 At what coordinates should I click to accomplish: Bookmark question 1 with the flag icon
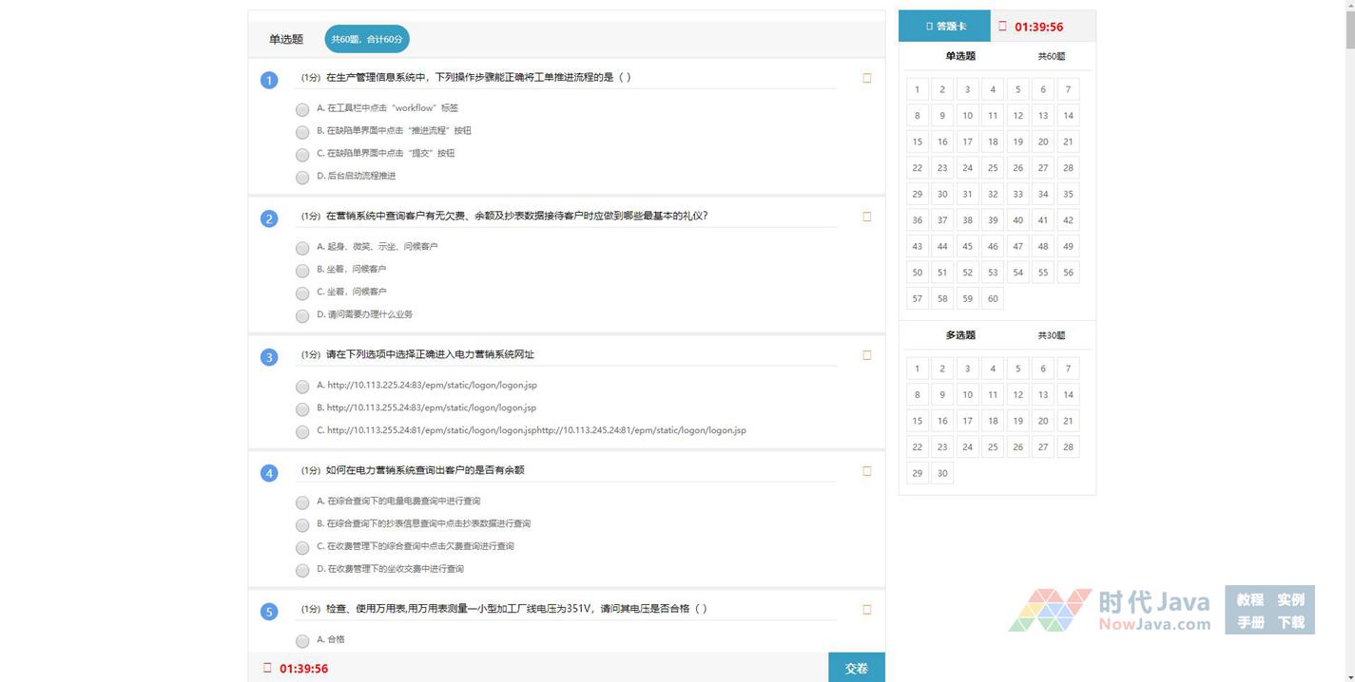click(x=866, y=79)
